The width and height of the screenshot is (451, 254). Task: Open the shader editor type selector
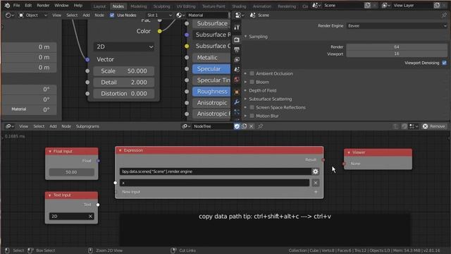(x=10, y=16)
